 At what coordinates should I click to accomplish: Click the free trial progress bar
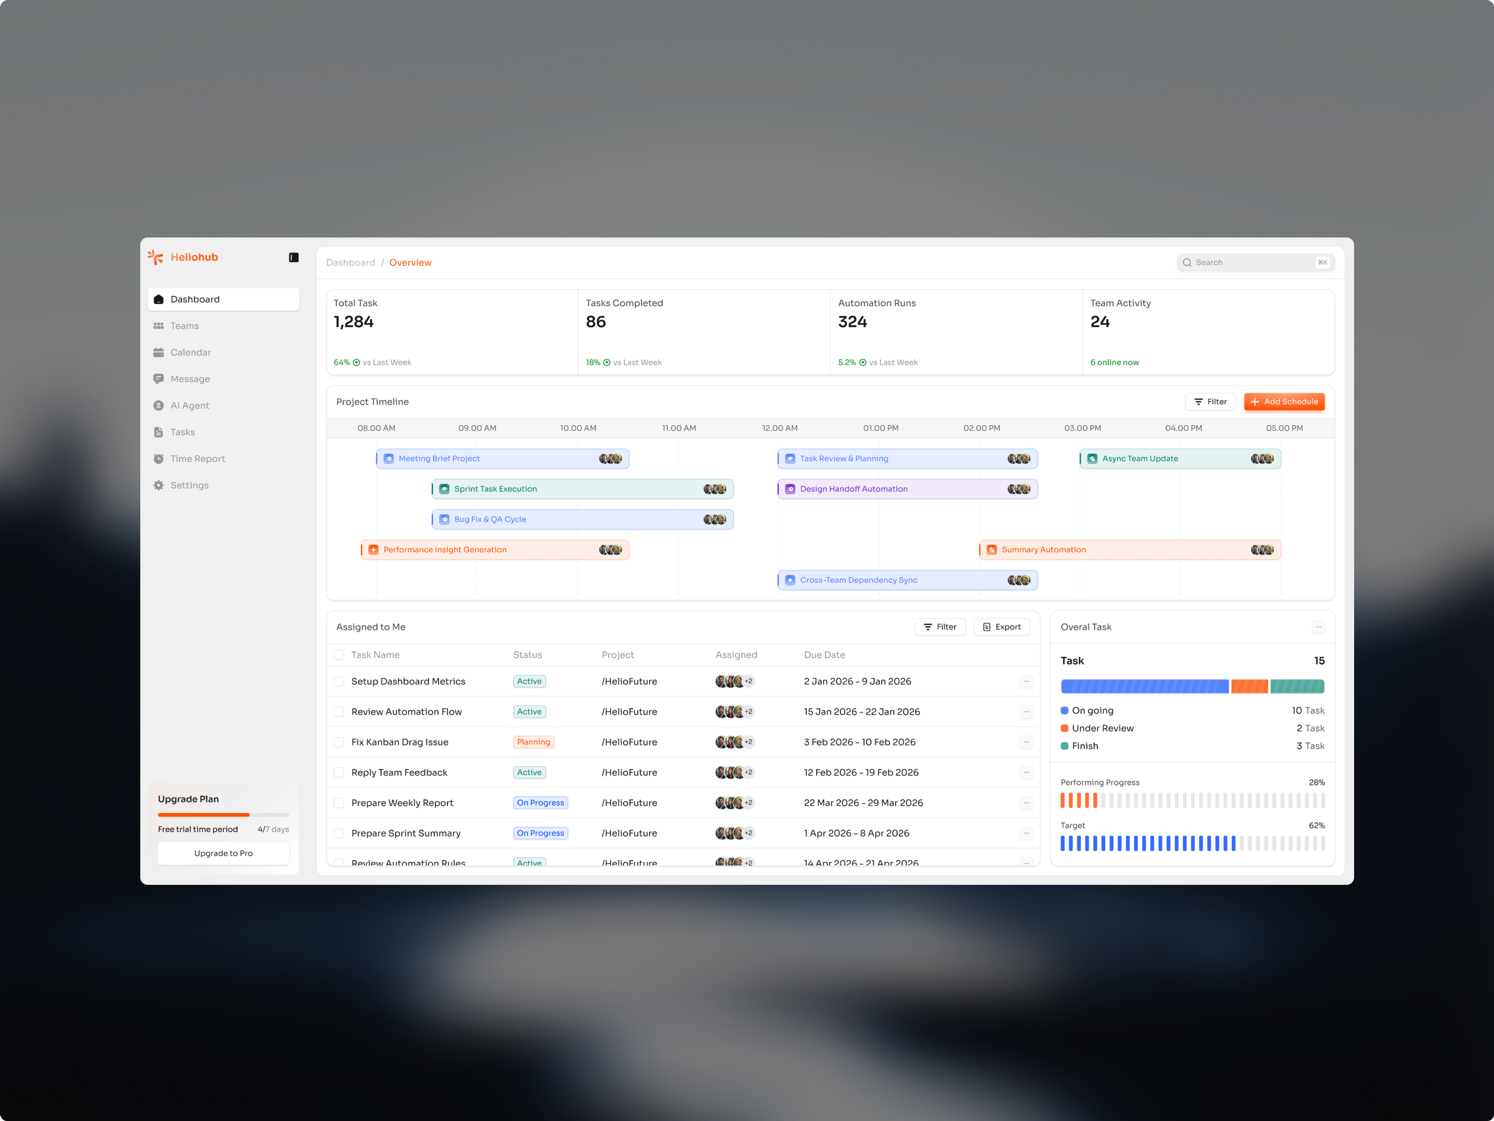[224, 815]
